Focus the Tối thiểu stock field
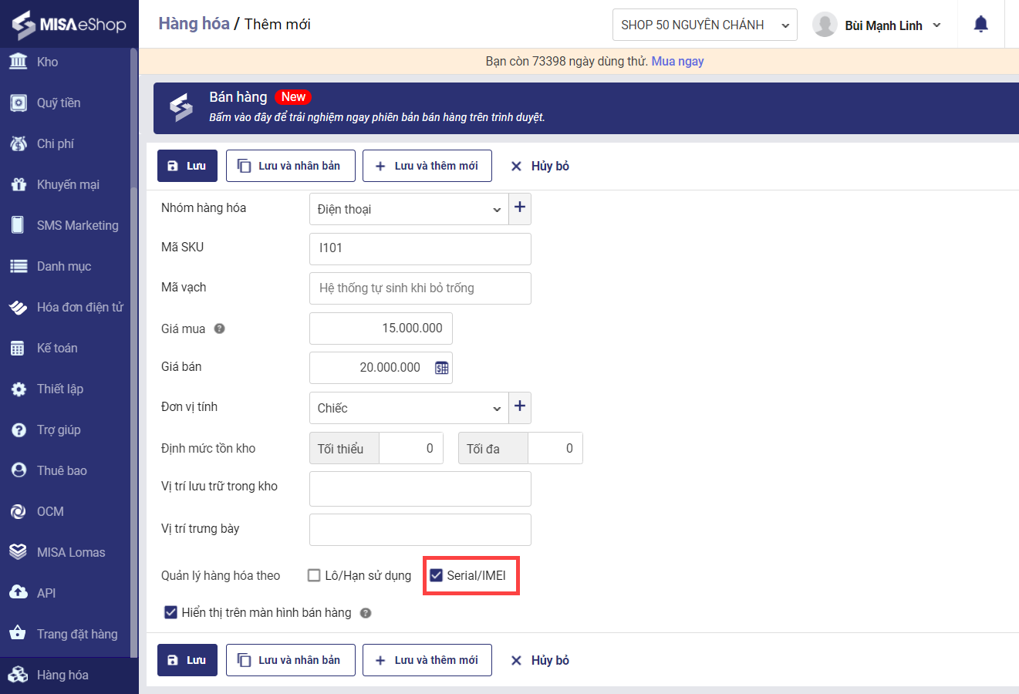The image size is (1019, 694). [x=411, y=448]
